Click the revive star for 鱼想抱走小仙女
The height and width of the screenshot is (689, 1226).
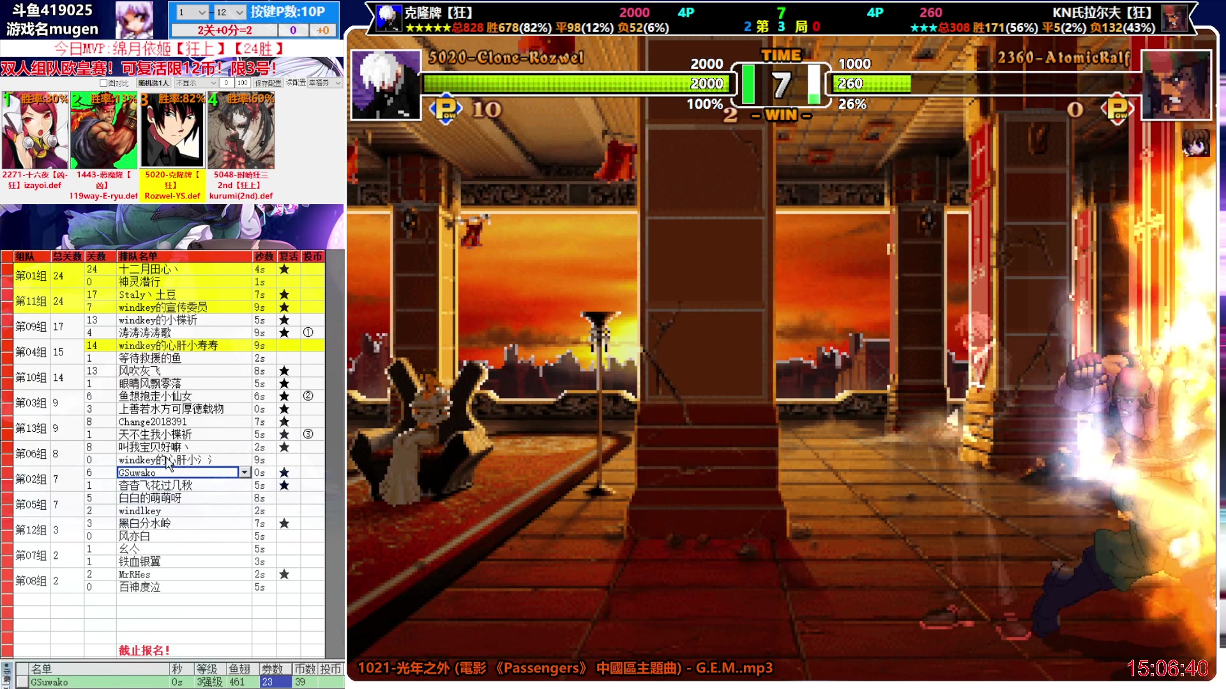(x=284, y=396)
